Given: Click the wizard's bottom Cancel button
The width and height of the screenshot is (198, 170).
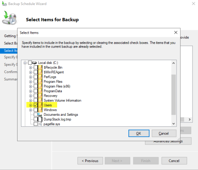Looking at the screenshot, I should click(x=174, y=161).
